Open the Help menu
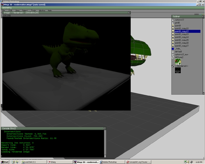 coord(50,10)
